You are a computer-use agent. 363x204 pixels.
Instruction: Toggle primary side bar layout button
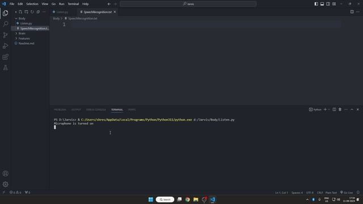(316, 4)
